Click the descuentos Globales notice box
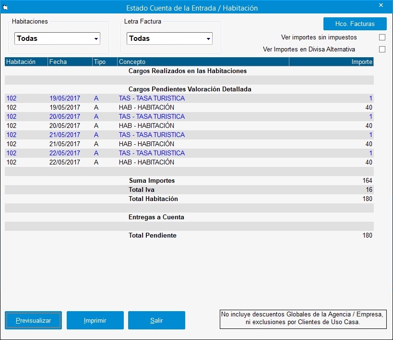The width and height of the screenshot is (393, 340). [303, 319]
